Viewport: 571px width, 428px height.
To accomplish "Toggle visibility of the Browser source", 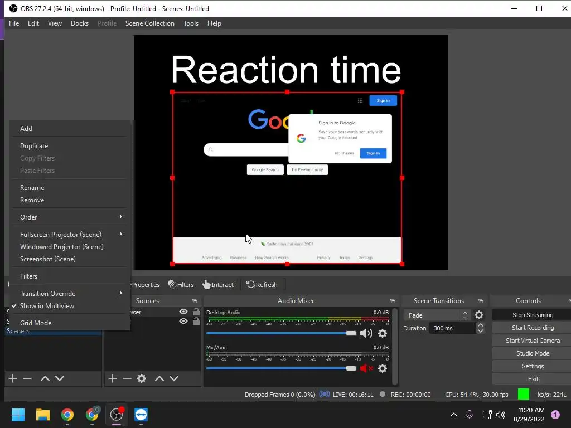I will (183, 312).
